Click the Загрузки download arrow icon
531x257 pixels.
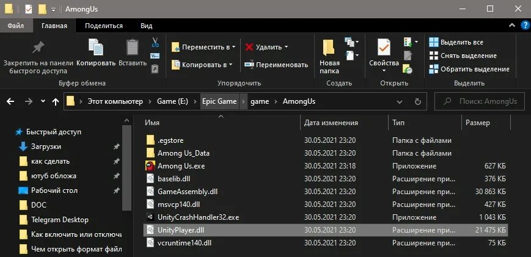click(23, 147)
